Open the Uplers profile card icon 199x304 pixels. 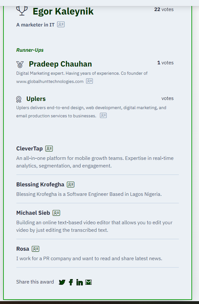[103, 115]
